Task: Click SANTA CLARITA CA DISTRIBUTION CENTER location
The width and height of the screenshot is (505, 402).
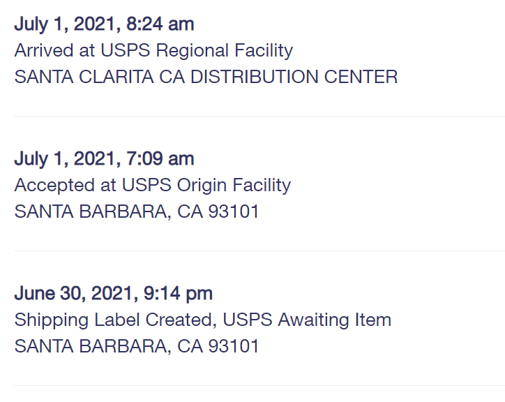Action: pyautogui.click(x=206, y=77)
